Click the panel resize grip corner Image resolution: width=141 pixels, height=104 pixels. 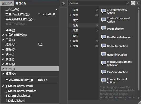point(139,102)
